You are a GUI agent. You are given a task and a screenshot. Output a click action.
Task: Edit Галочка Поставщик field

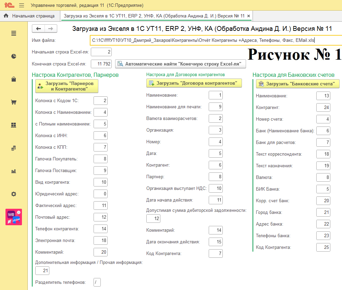[100, 170]
